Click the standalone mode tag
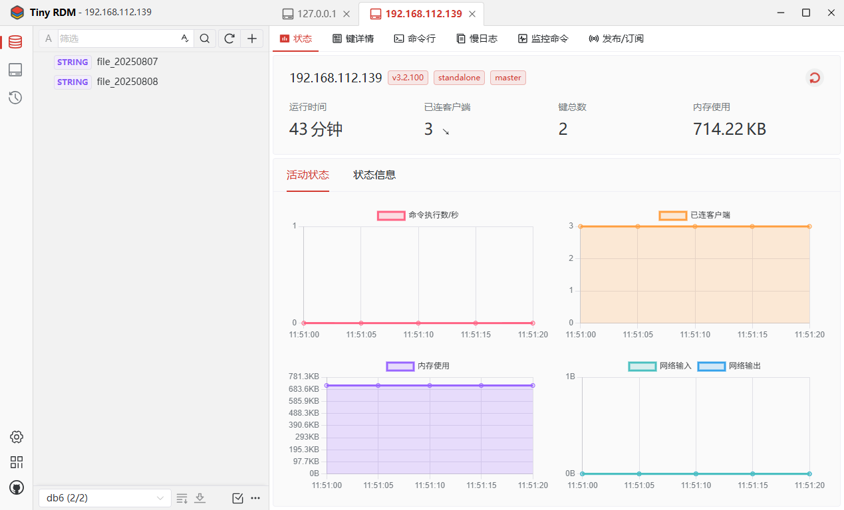 tap(459, 78)
